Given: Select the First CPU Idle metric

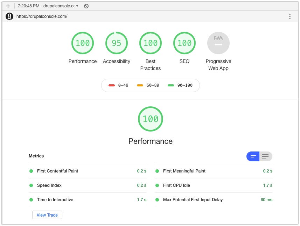Looking at the screenshot, I should point(214,185).
